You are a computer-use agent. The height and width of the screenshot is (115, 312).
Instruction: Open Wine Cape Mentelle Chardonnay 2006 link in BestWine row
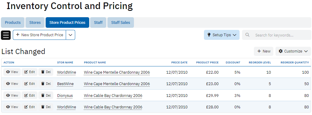coord(117,84)
